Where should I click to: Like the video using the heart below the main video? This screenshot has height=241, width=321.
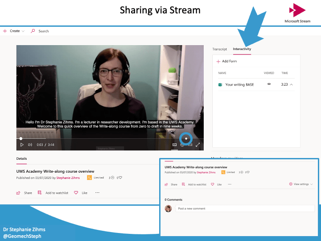(x=76, y=193)
